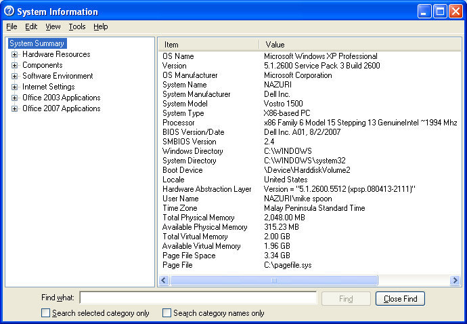Focus the Find what text field
Screen dimensions: 467x324
(x=198, y=298)
